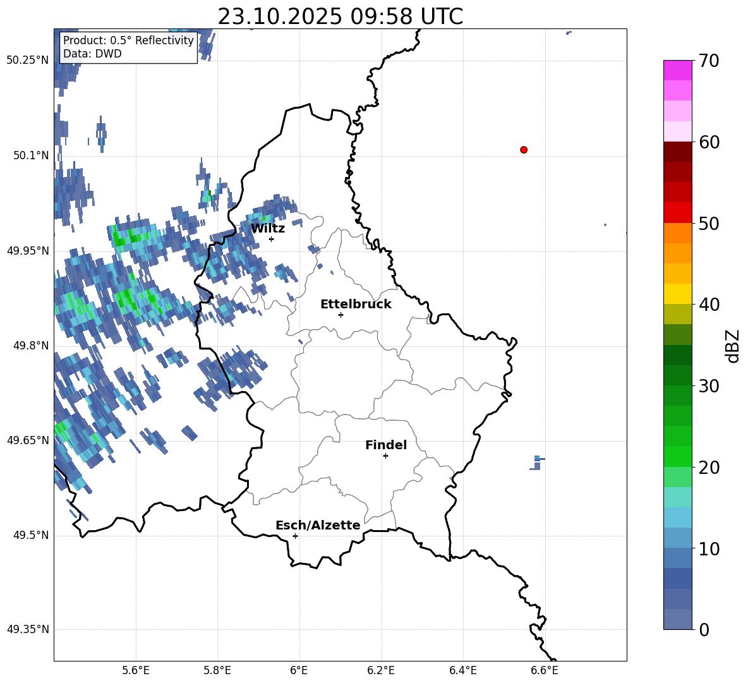Click the dark red colorbar segment below 60
Image resolution: width=748 pixels, height=683 pixels.
(677, 152)
